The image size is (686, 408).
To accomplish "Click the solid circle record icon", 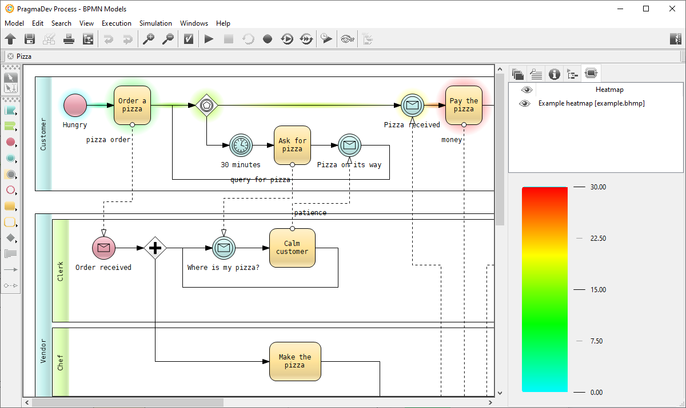I will 268,39.
